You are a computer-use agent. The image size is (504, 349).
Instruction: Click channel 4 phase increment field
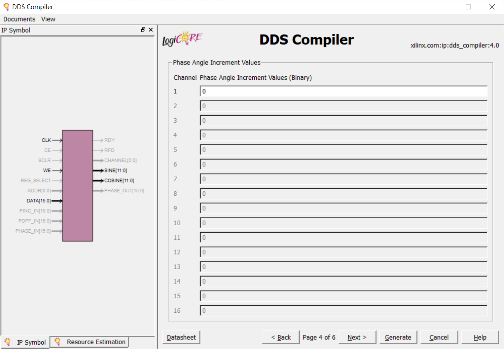point(344,135)
